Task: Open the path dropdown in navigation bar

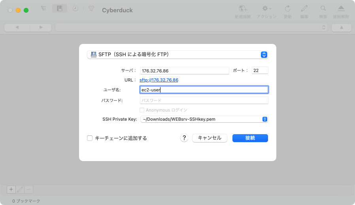Action: (191, 27)
